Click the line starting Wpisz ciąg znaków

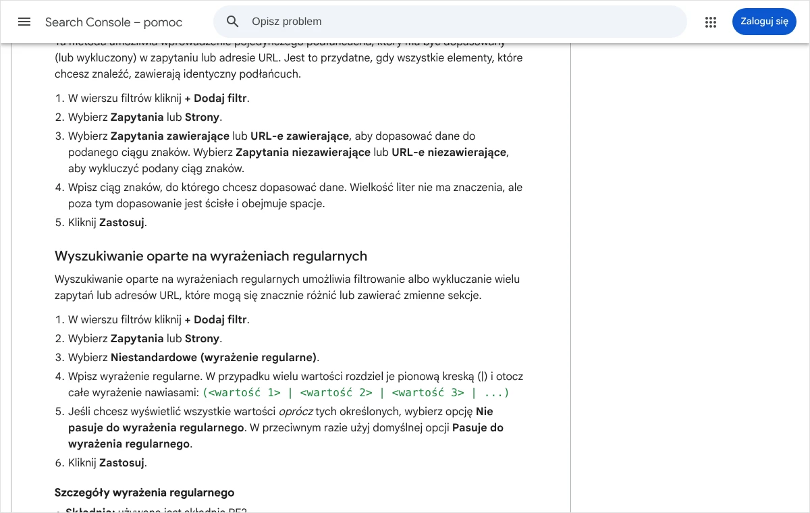pyautogui.click(x=295, y=195)
